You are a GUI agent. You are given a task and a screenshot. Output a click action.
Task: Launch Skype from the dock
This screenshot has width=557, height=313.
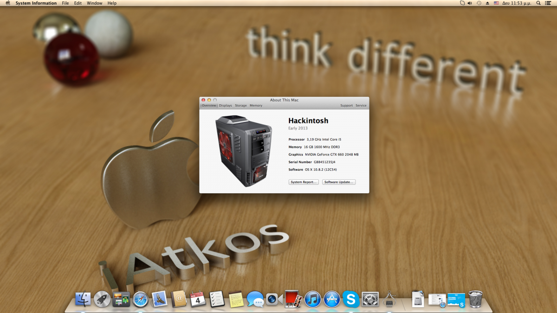pyautogui.click(x=351, y=299)
